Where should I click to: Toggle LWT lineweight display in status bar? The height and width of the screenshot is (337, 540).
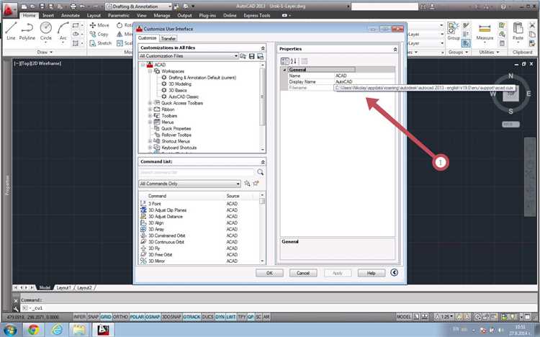click(x=231, y=317)
